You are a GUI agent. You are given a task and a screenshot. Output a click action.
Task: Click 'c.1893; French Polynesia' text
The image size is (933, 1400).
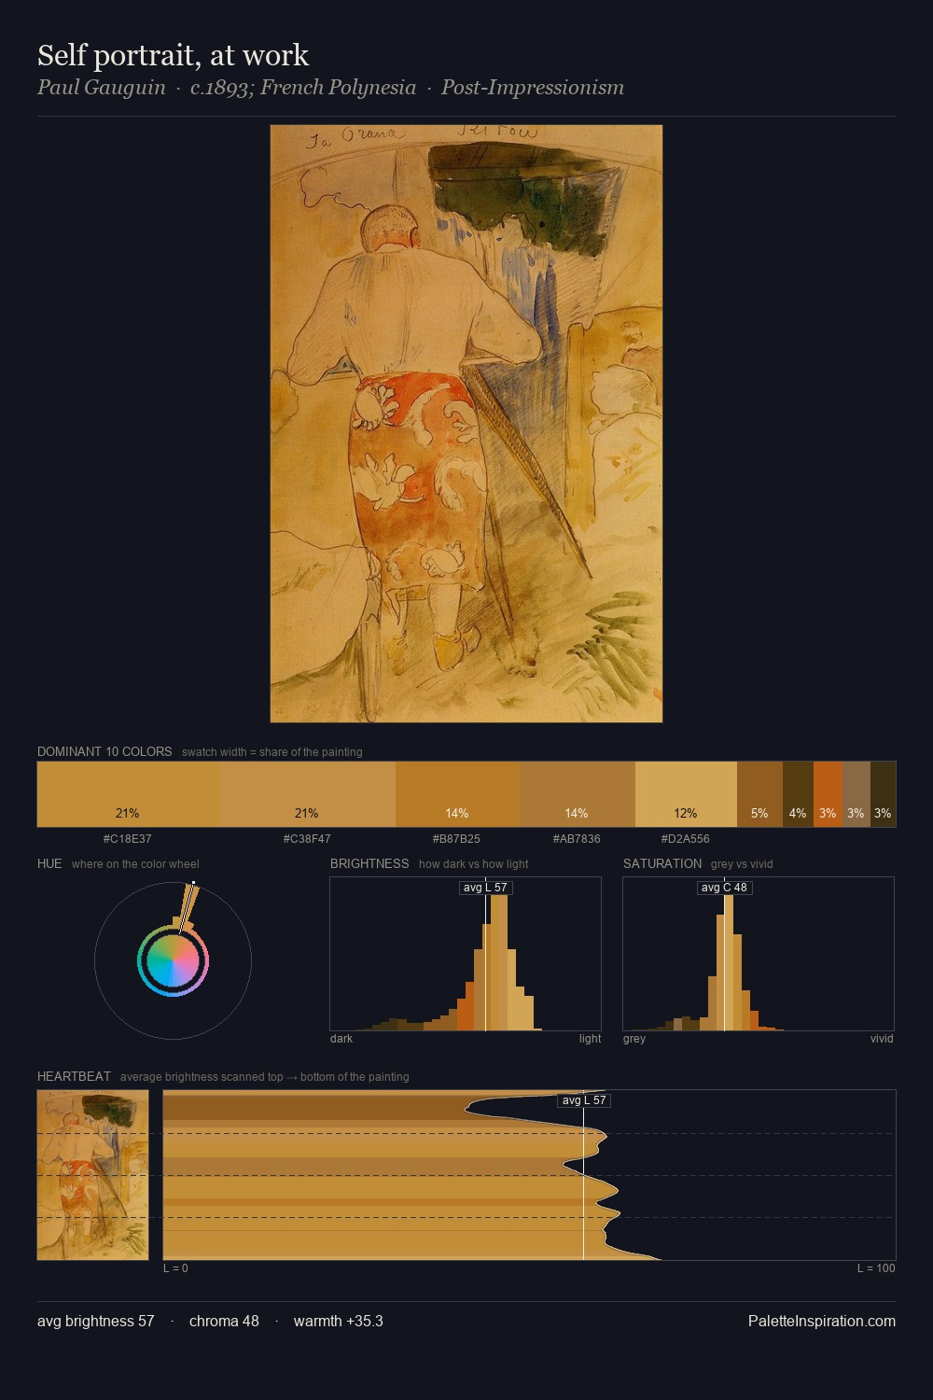(303, 88)
